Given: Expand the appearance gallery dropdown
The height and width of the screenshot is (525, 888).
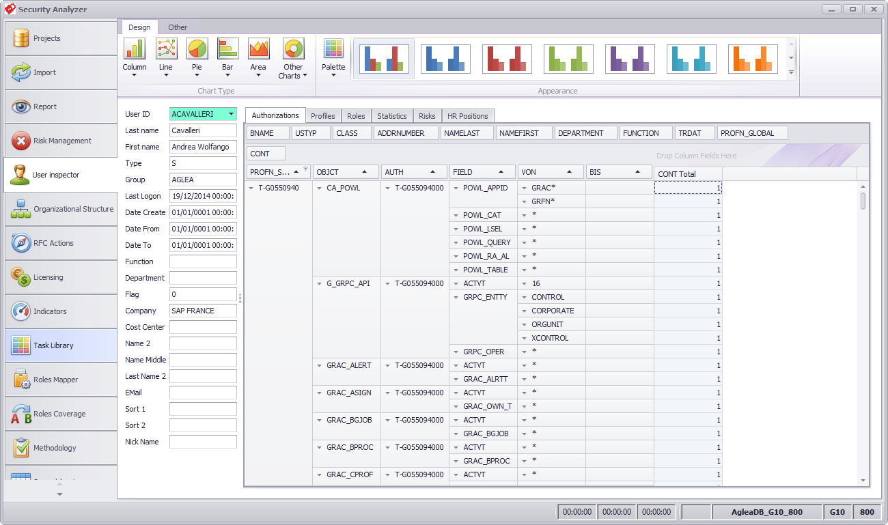Looking at the screenshot, I should coord(792,72).
